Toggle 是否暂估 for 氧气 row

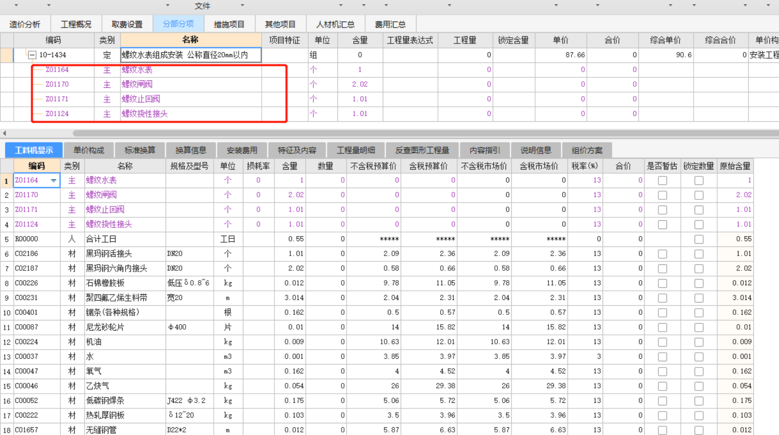pyautogui.click(x=662, y=372)
